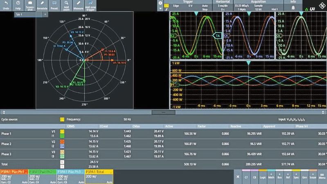Viewport: 327px width, 184px height.
Task: Click the P1 power waveform marker
Action: click(173, 85)
